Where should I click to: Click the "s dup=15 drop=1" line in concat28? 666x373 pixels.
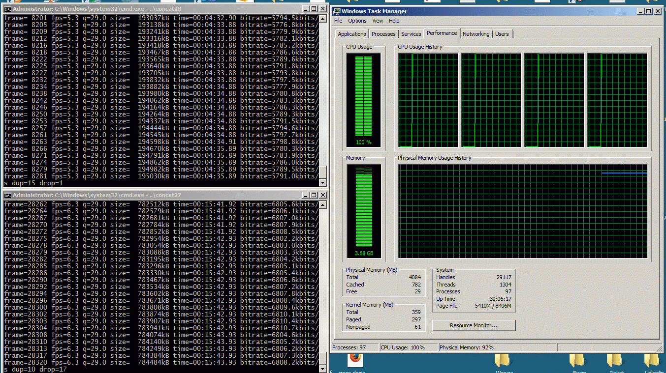[x=33, y=183]
